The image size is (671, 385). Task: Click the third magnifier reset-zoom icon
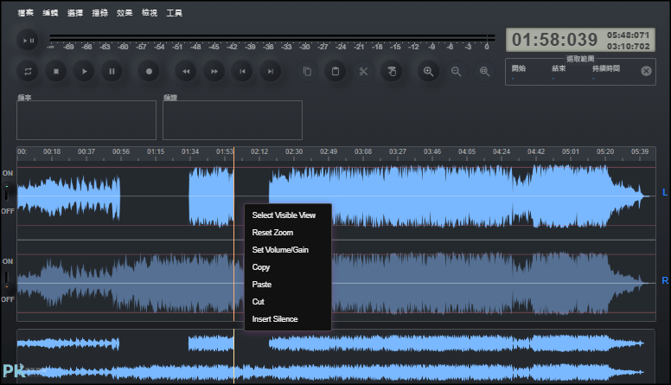[484, 72]
